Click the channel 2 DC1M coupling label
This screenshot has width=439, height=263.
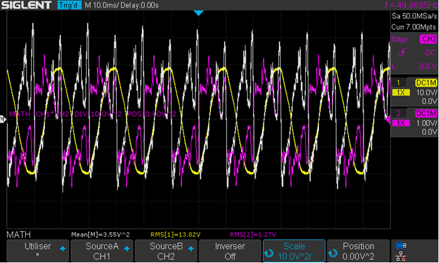[x=426, y=114]
